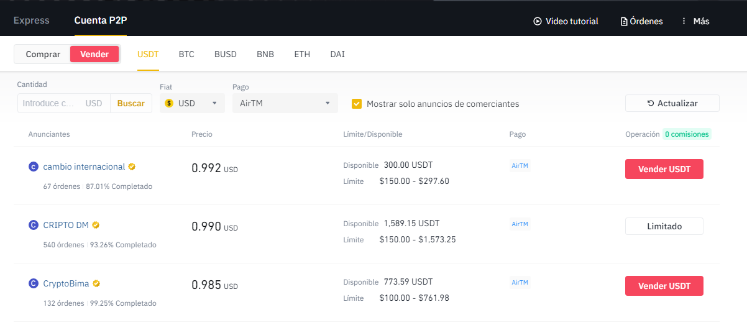Open cambio internacional advertiser profile
The image size is (747, 325).
84,167
